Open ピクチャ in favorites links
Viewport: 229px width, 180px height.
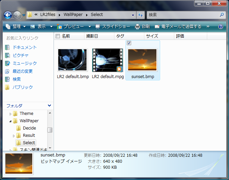pos(21,55)
